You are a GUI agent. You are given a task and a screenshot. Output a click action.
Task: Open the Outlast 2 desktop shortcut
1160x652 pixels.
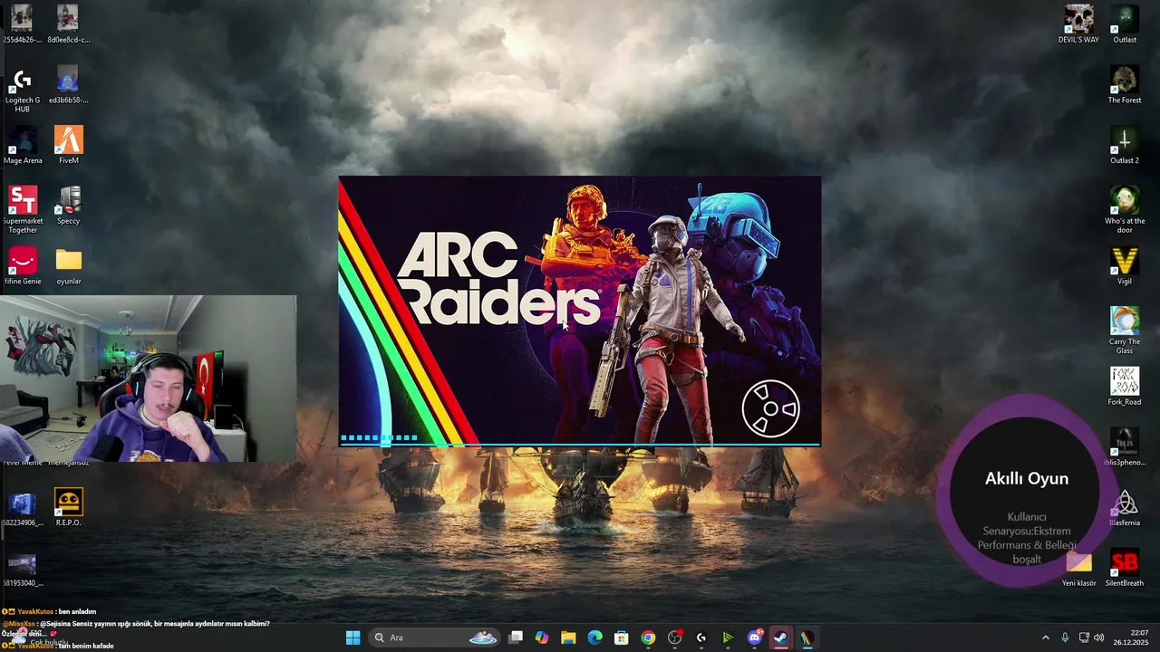click(1125, 145)
